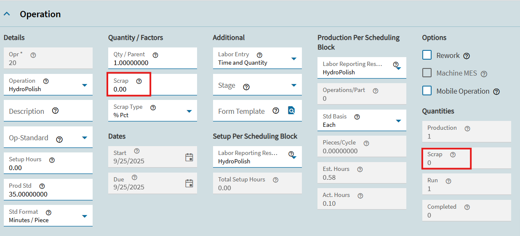520x236 pixels.
Task: Click the Machine MES checkbox
Action: (427, 73)
